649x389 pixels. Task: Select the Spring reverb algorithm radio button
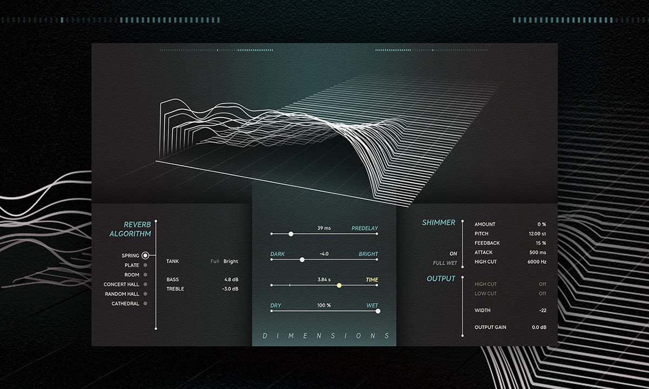(145, 256)
